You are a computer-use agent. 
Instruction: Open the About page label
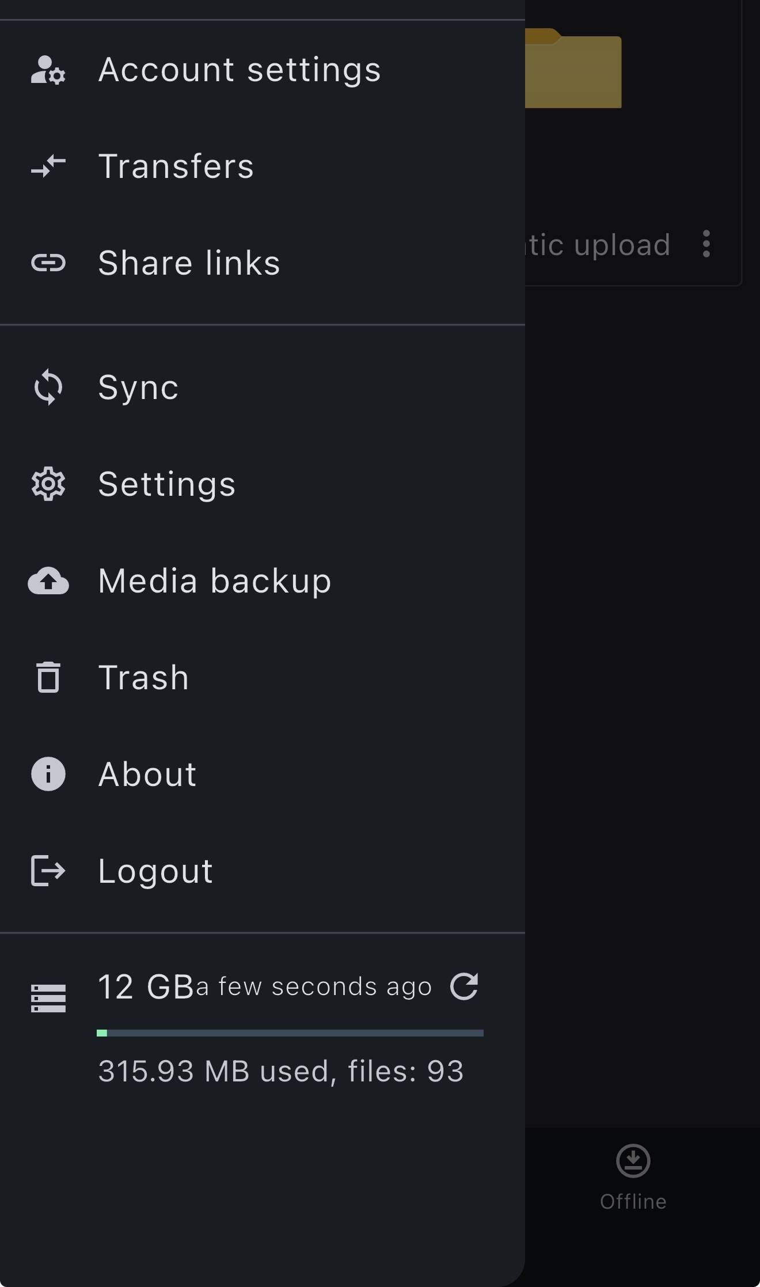[x=147, y=774]
